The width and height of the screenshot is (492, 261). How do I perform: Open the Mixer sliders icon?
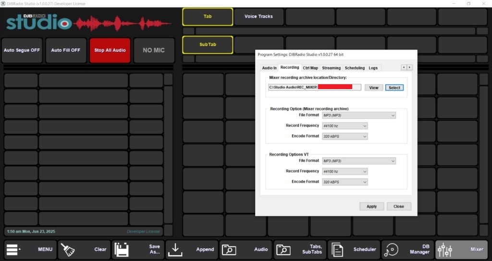point(445,250)
